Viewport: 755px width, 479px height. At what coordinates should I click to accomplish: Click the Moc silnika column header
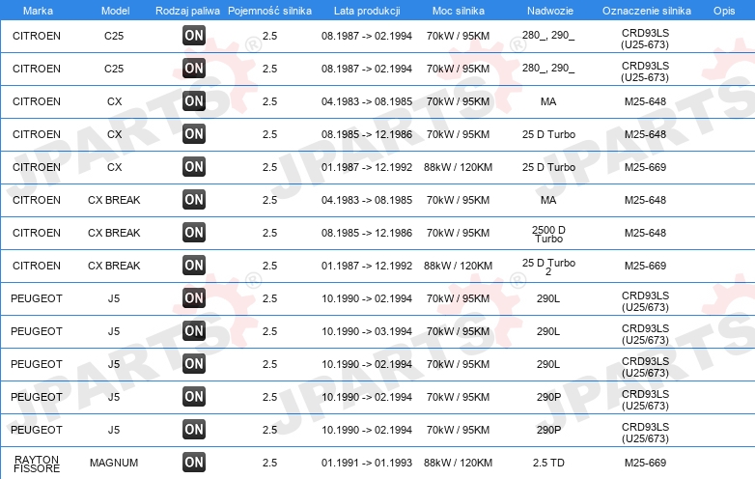coord(459,11)
